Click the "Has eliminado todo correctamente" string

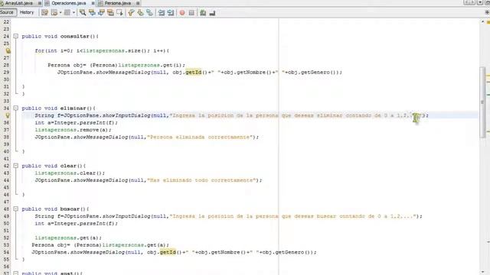(201, 180)
